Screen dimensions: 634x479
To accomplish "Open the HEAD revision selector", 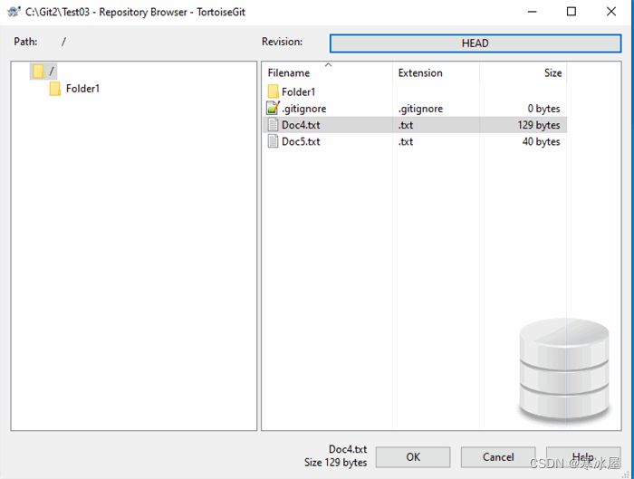I will click(x=475, y=43).
